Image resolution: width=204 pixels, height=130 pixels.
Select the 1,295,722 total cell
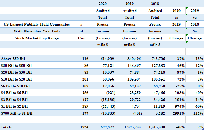coord(133,127)
